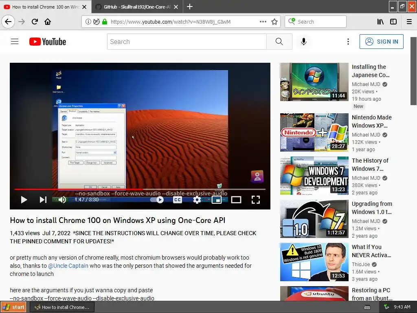This screenshot has height=313, width=417.
Task: Click the page vertical scrollbar thumb
Action: (x=413, y=71)
